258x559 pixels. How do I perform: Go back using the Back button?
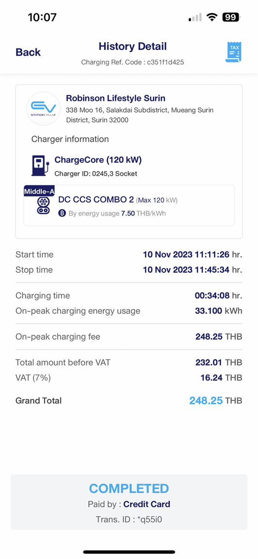point(28,52)
